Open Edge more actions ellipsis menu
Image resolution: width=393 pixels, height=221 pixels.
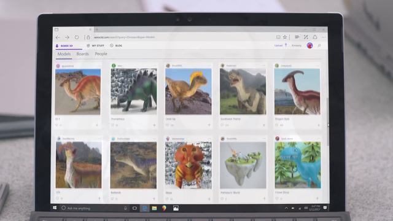[324, 37]
